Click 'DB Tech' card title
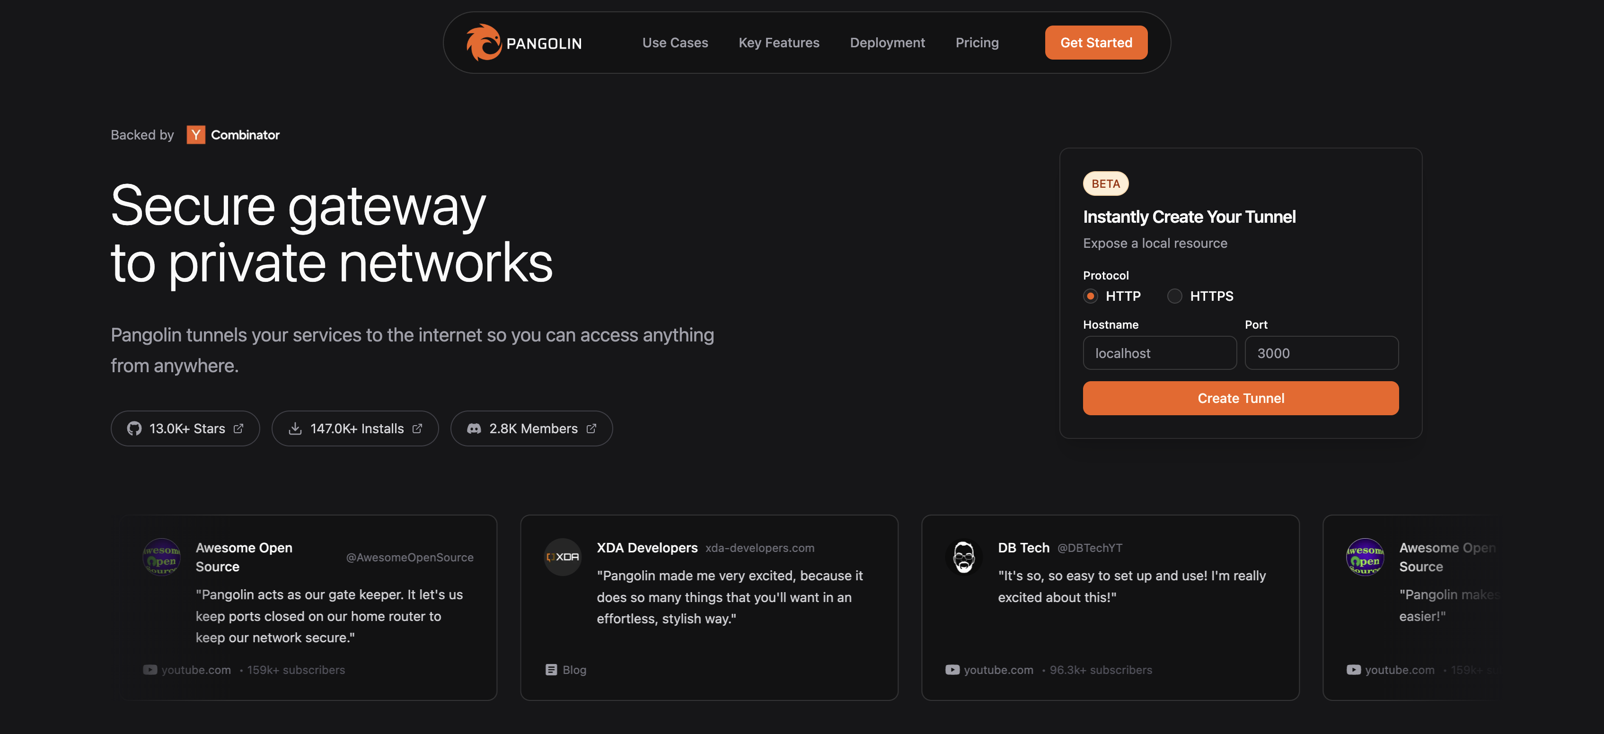This screenshot has height=734, width=1604. point(1023,548)
